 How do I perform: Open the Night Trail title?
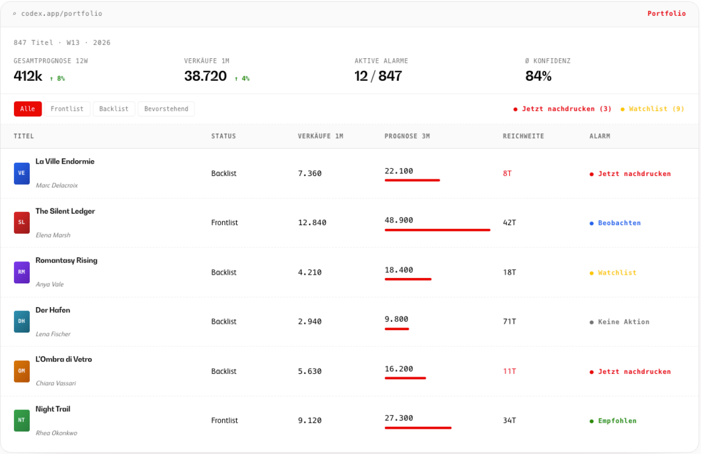coord(53,409)
